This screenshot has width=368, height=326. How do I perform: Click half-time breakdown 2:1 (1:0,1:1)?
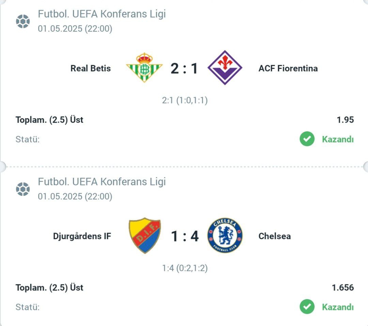[x=185, y=100]
